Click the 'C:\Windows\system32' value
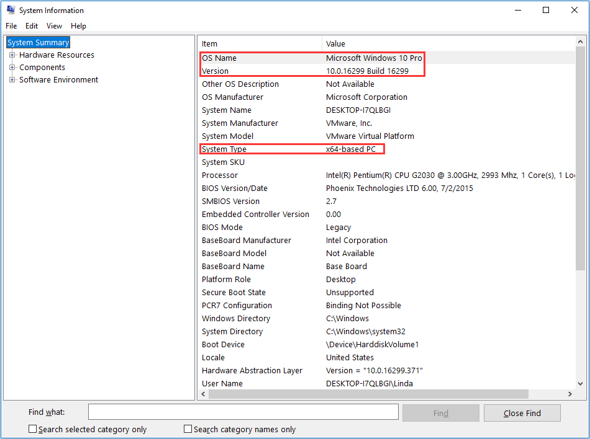 (365, 331)
